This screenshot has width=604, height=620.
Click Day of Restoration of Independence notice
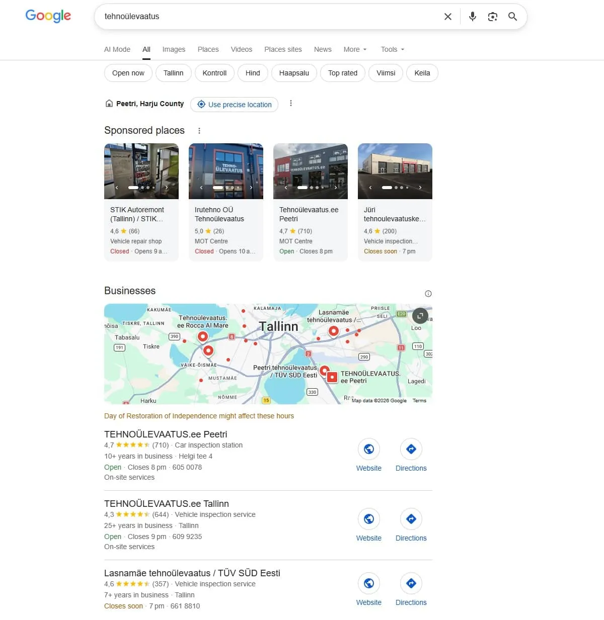click(199, 416)
